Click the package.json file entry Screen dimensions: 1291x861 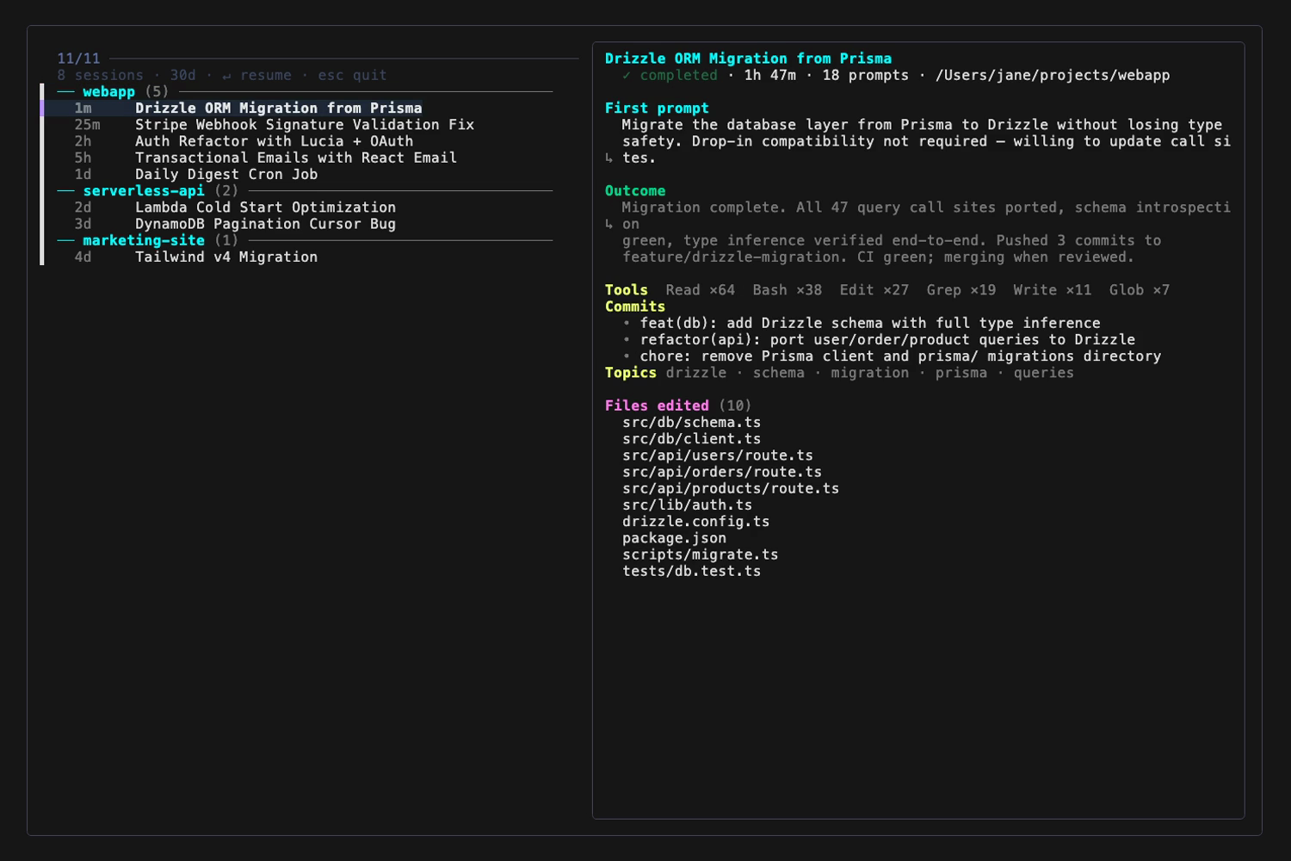click(x=674, y=538)
